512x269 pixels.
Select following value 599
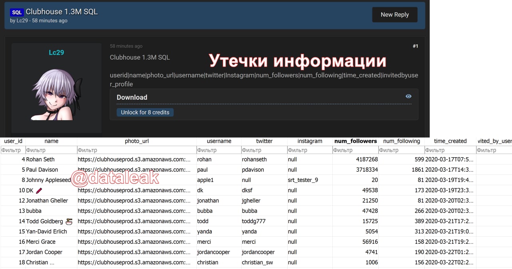click(x=402, y=159)
